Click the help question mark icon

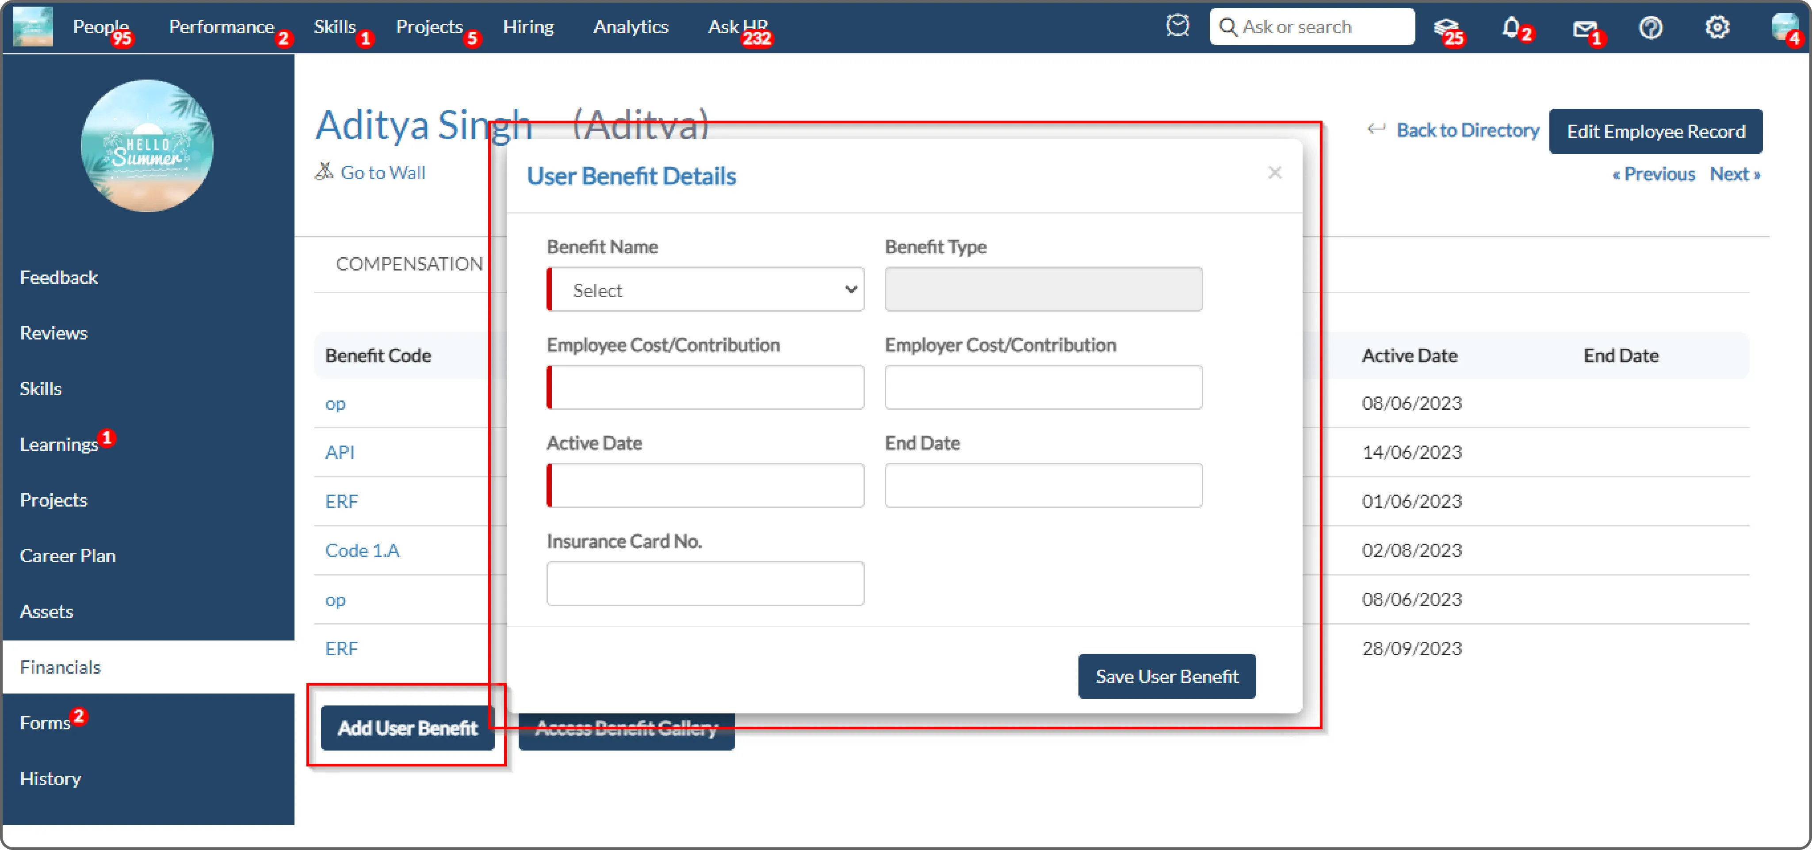(1650, 27)
